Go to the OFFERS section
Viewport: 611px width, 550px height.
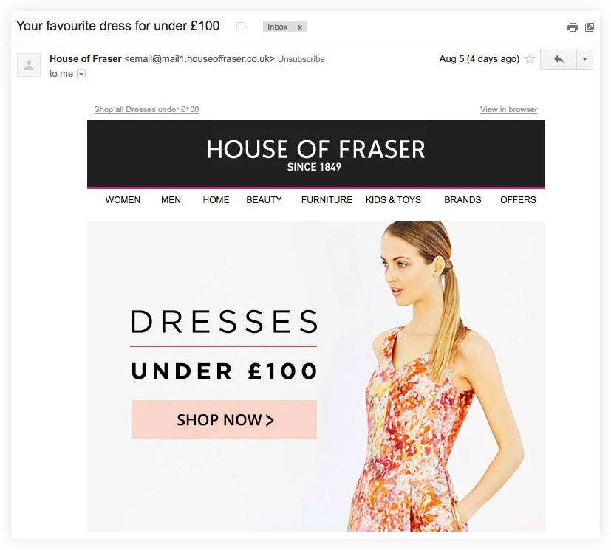(x=518, y=199)
